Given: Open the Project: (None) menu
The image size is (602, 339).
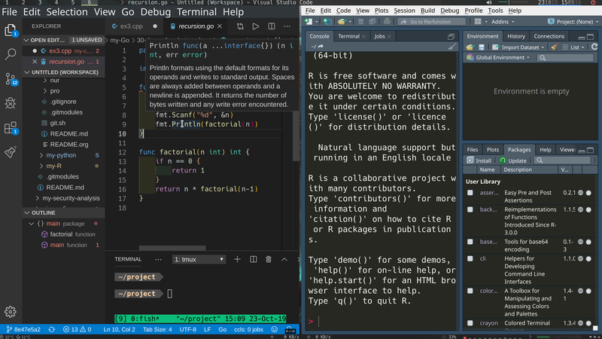Looking at the screenshot, I should (572, 22).
